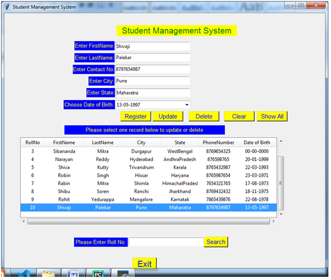Click the Date of Birth column header
Screen dimensions: 331x280
tap(257, 143)
